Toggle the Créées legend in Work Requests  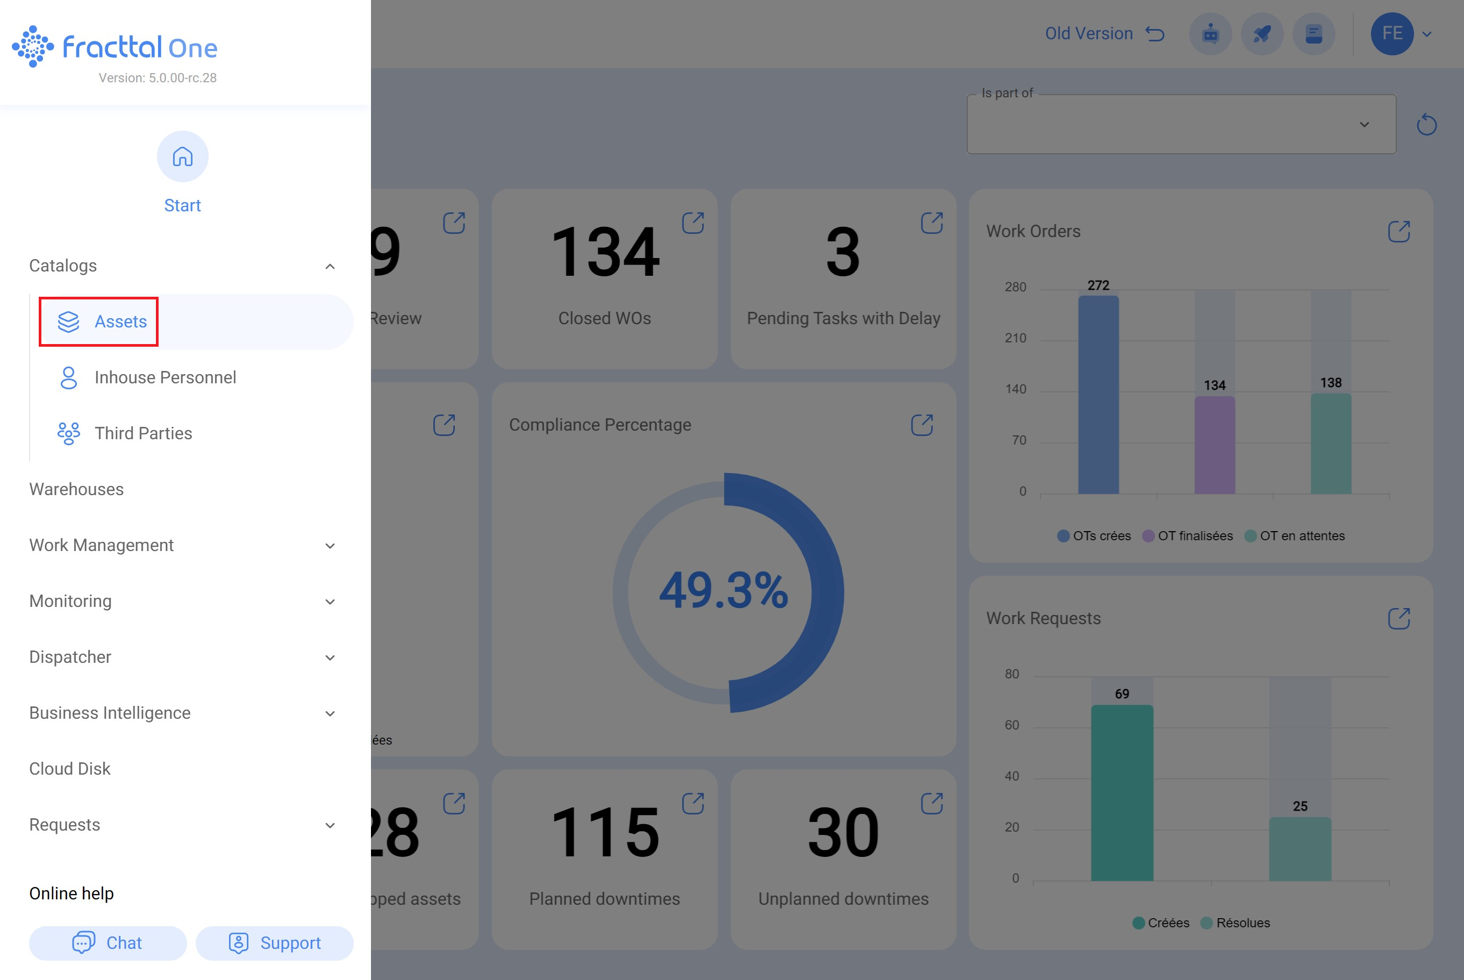pos(1161,922)
